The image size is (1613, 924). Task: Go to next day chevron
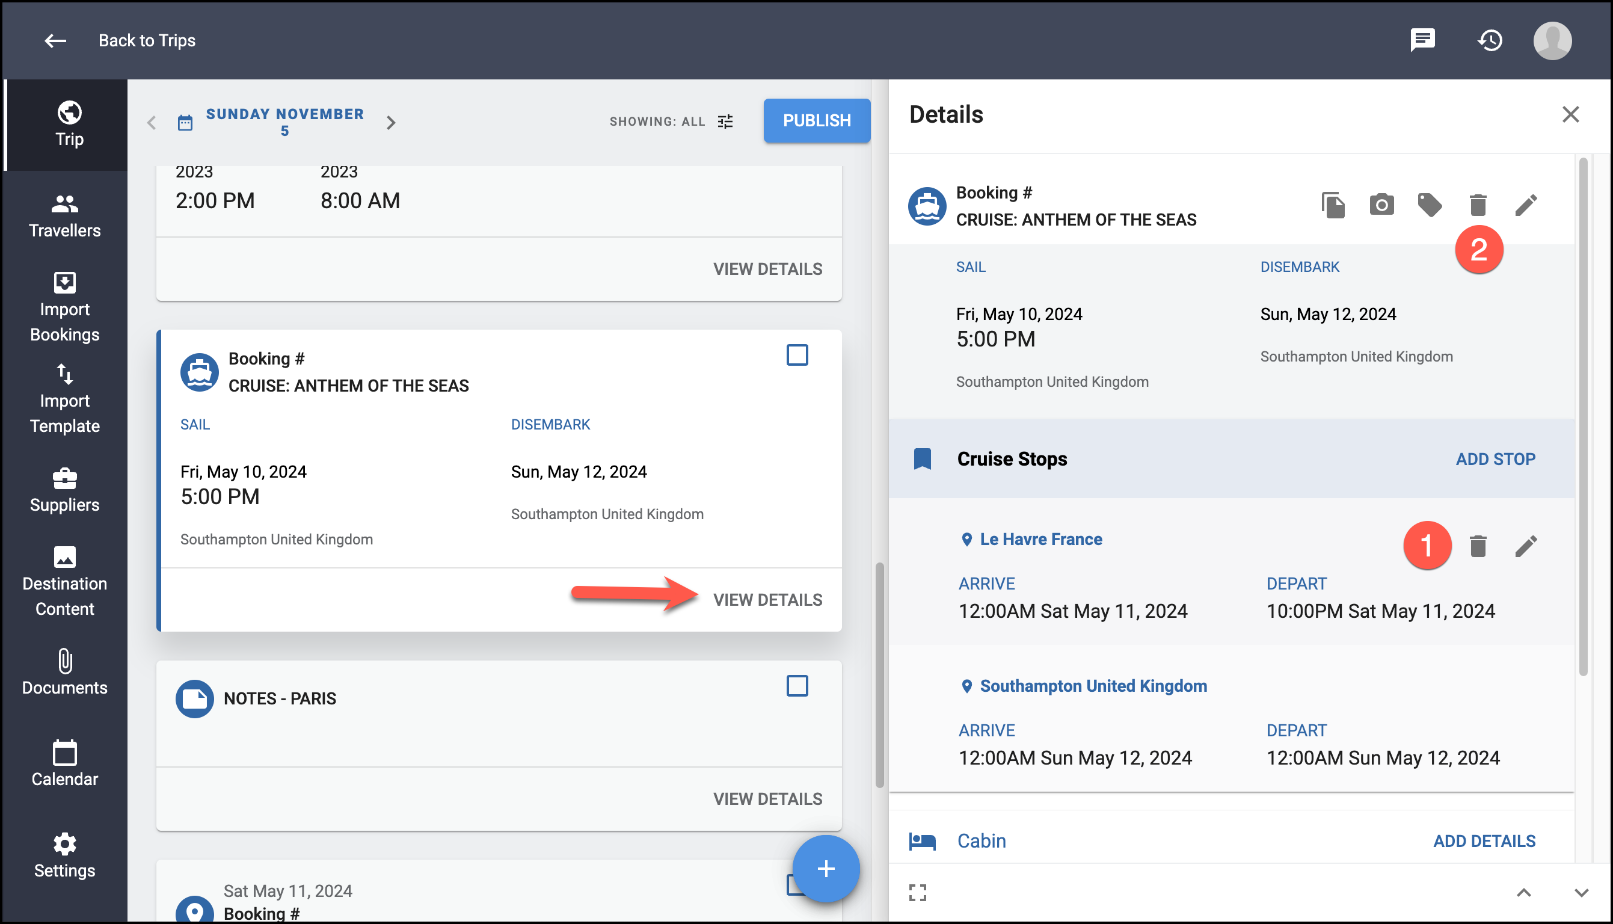point(391,123)
